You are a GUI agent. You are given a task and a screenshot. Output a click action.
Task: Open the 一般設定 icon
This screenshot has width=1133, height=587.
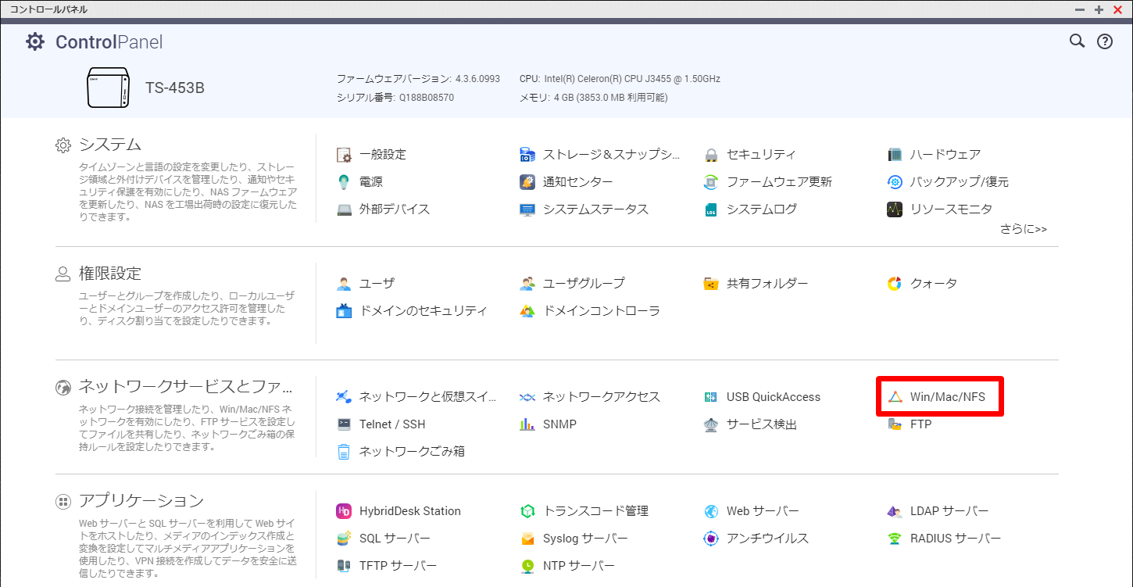(344, 155)
